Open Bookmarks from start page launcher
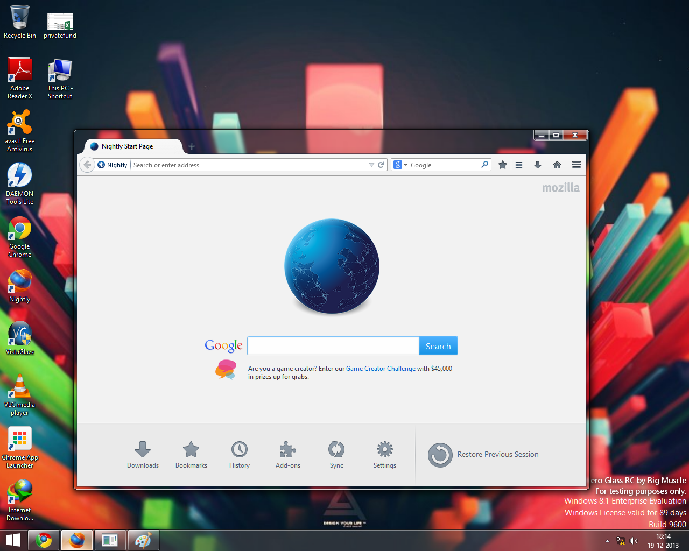689x551 pixels. point(191,455)
